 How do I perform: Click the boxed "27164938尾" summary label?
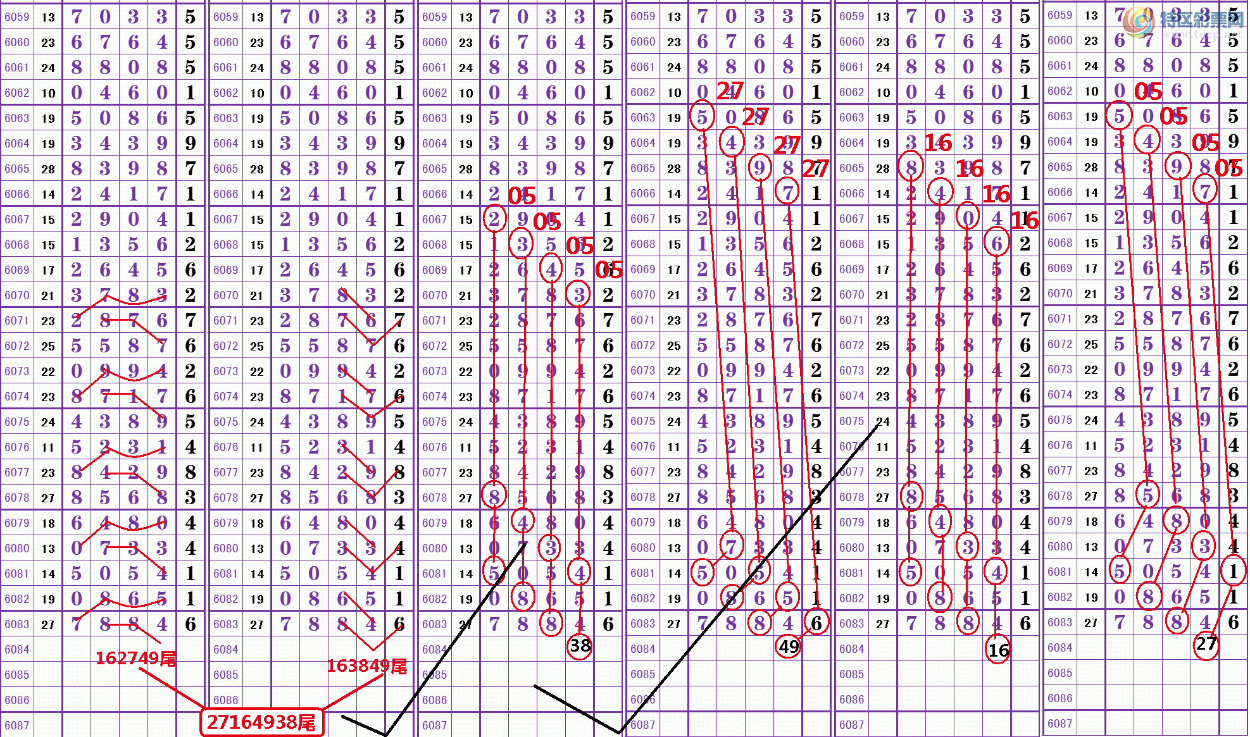point(262,722)
